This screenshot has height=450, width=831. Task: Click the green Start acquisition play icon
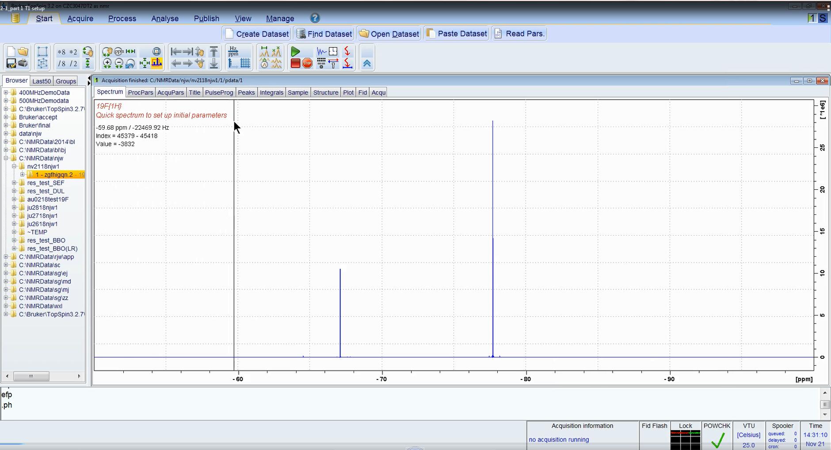click(295, 52)
